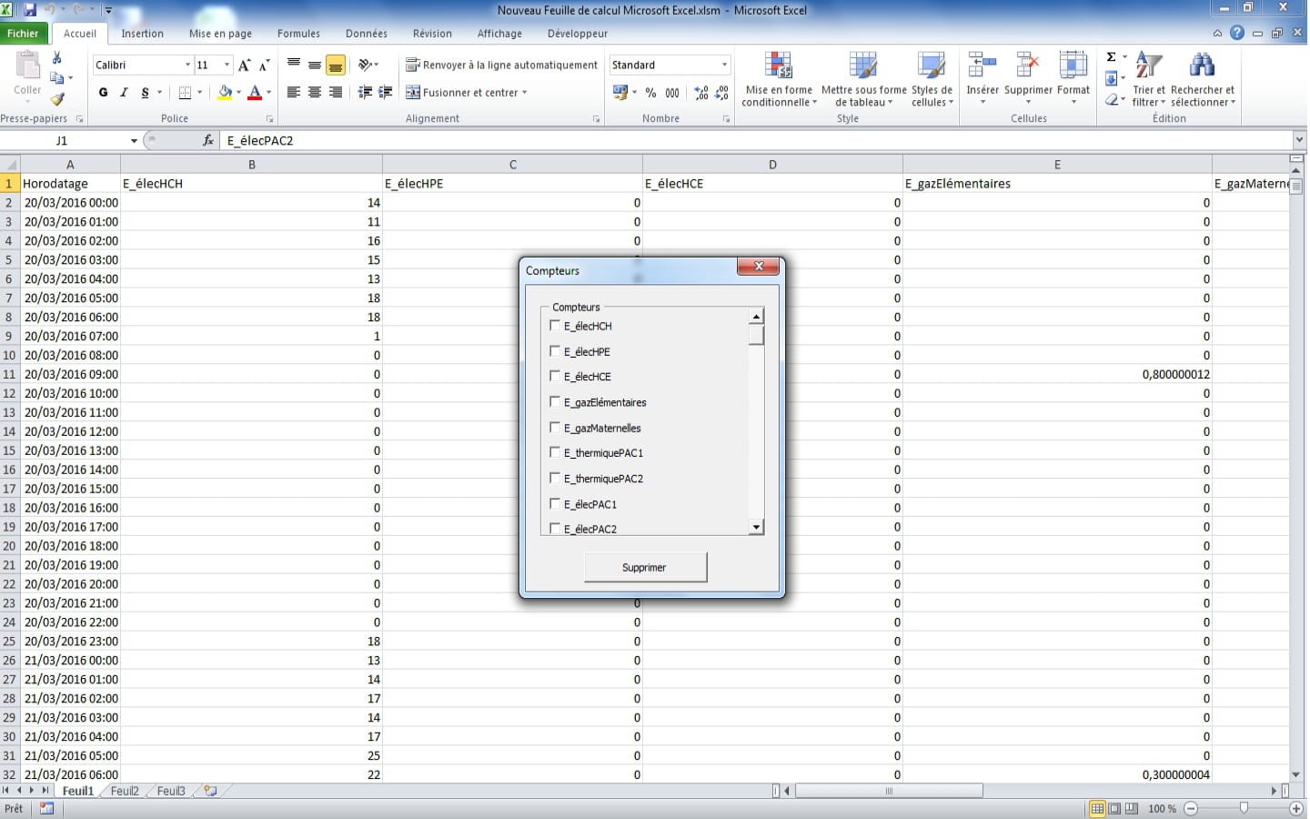The width and height of the screenshot is (1310, 819).
Task: Check the E_thermiquePAC1 checkbox
Action: (555, 452)
